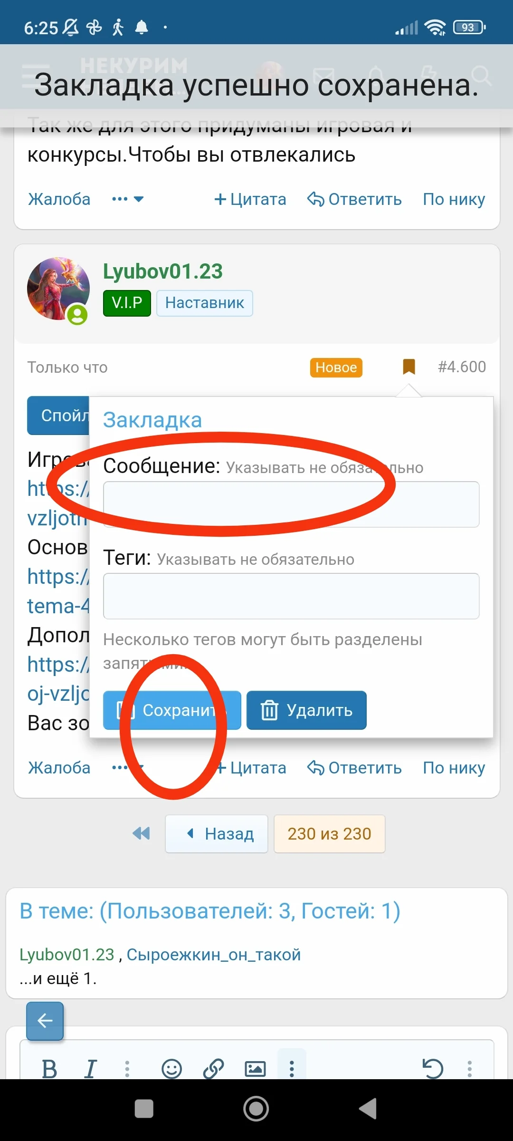Image resolution: width=513 pixels, height=1141 pixels.
Task: Click the post number #4.600
Action: coord(462,367)
